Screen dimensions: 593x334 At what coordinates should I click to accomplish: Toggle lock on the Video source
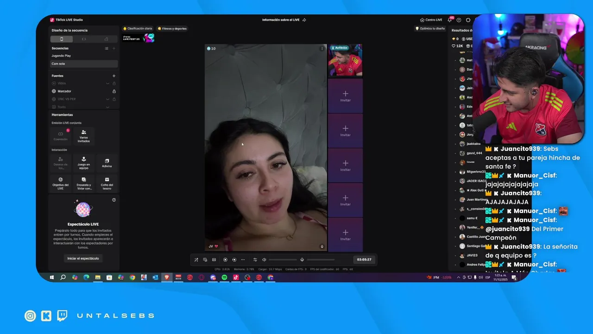114,83
